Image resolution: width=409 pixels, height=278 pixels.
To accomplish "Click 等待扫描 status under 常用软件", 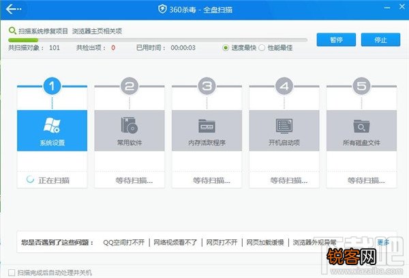I will click(x=134, y=180).
